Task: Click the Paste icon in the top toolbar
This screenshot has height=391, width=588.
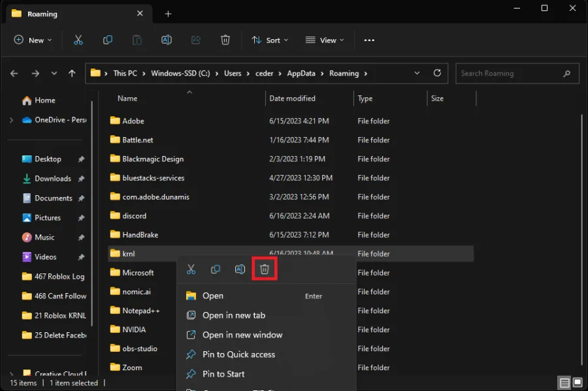Action: click(137, 40)
